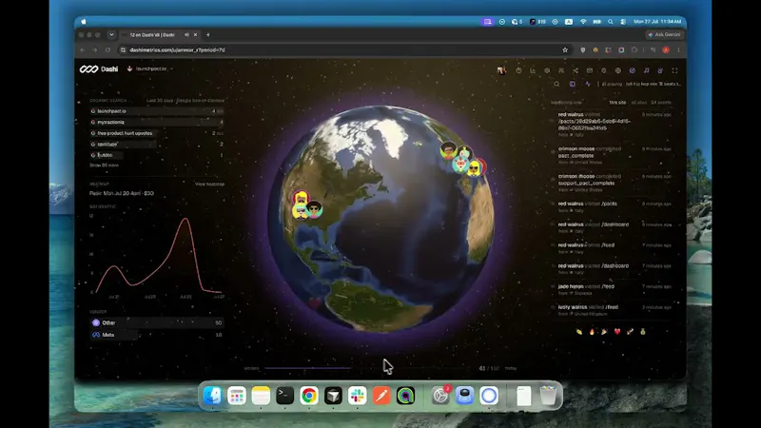
Task: Switch to 'this site' tab
Action: pyautogui.click(x=617, y=103)
